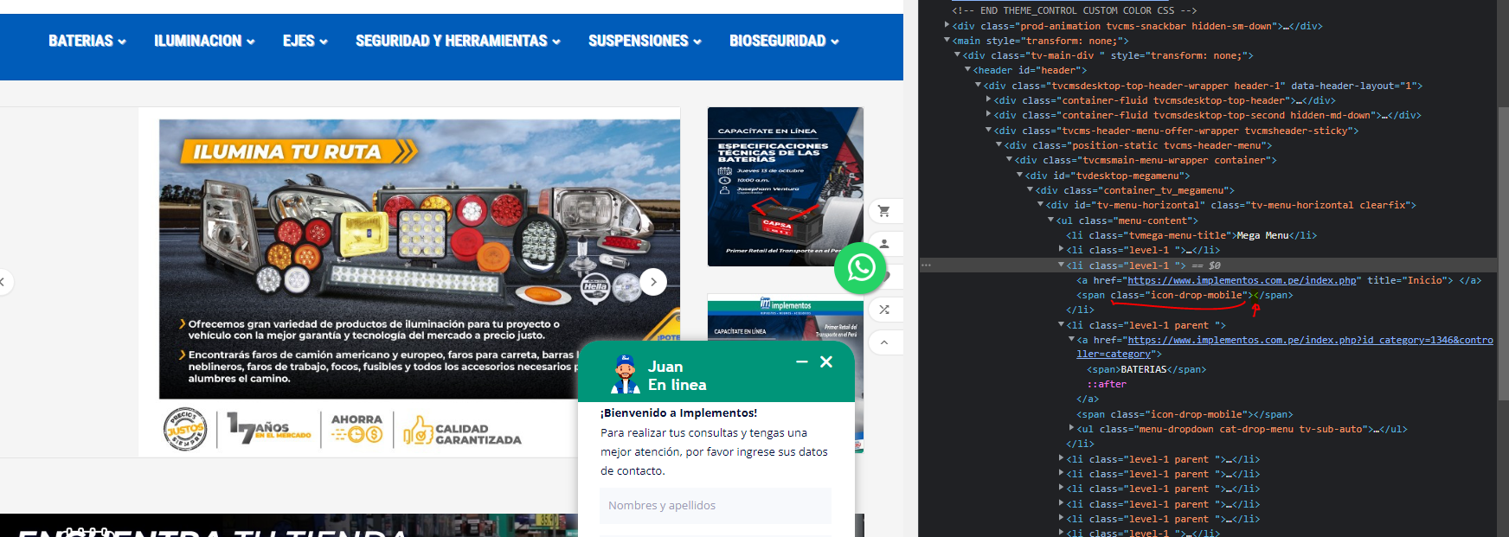Select the span BATERIAS node
The width and height of the screenshot is (1509, 537).
tap(1146, 369)
